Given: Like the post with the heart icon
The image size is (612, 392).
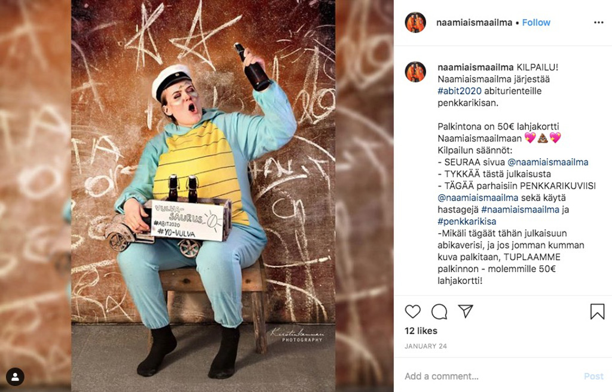Looking at the screenshot, I should 412,311.
